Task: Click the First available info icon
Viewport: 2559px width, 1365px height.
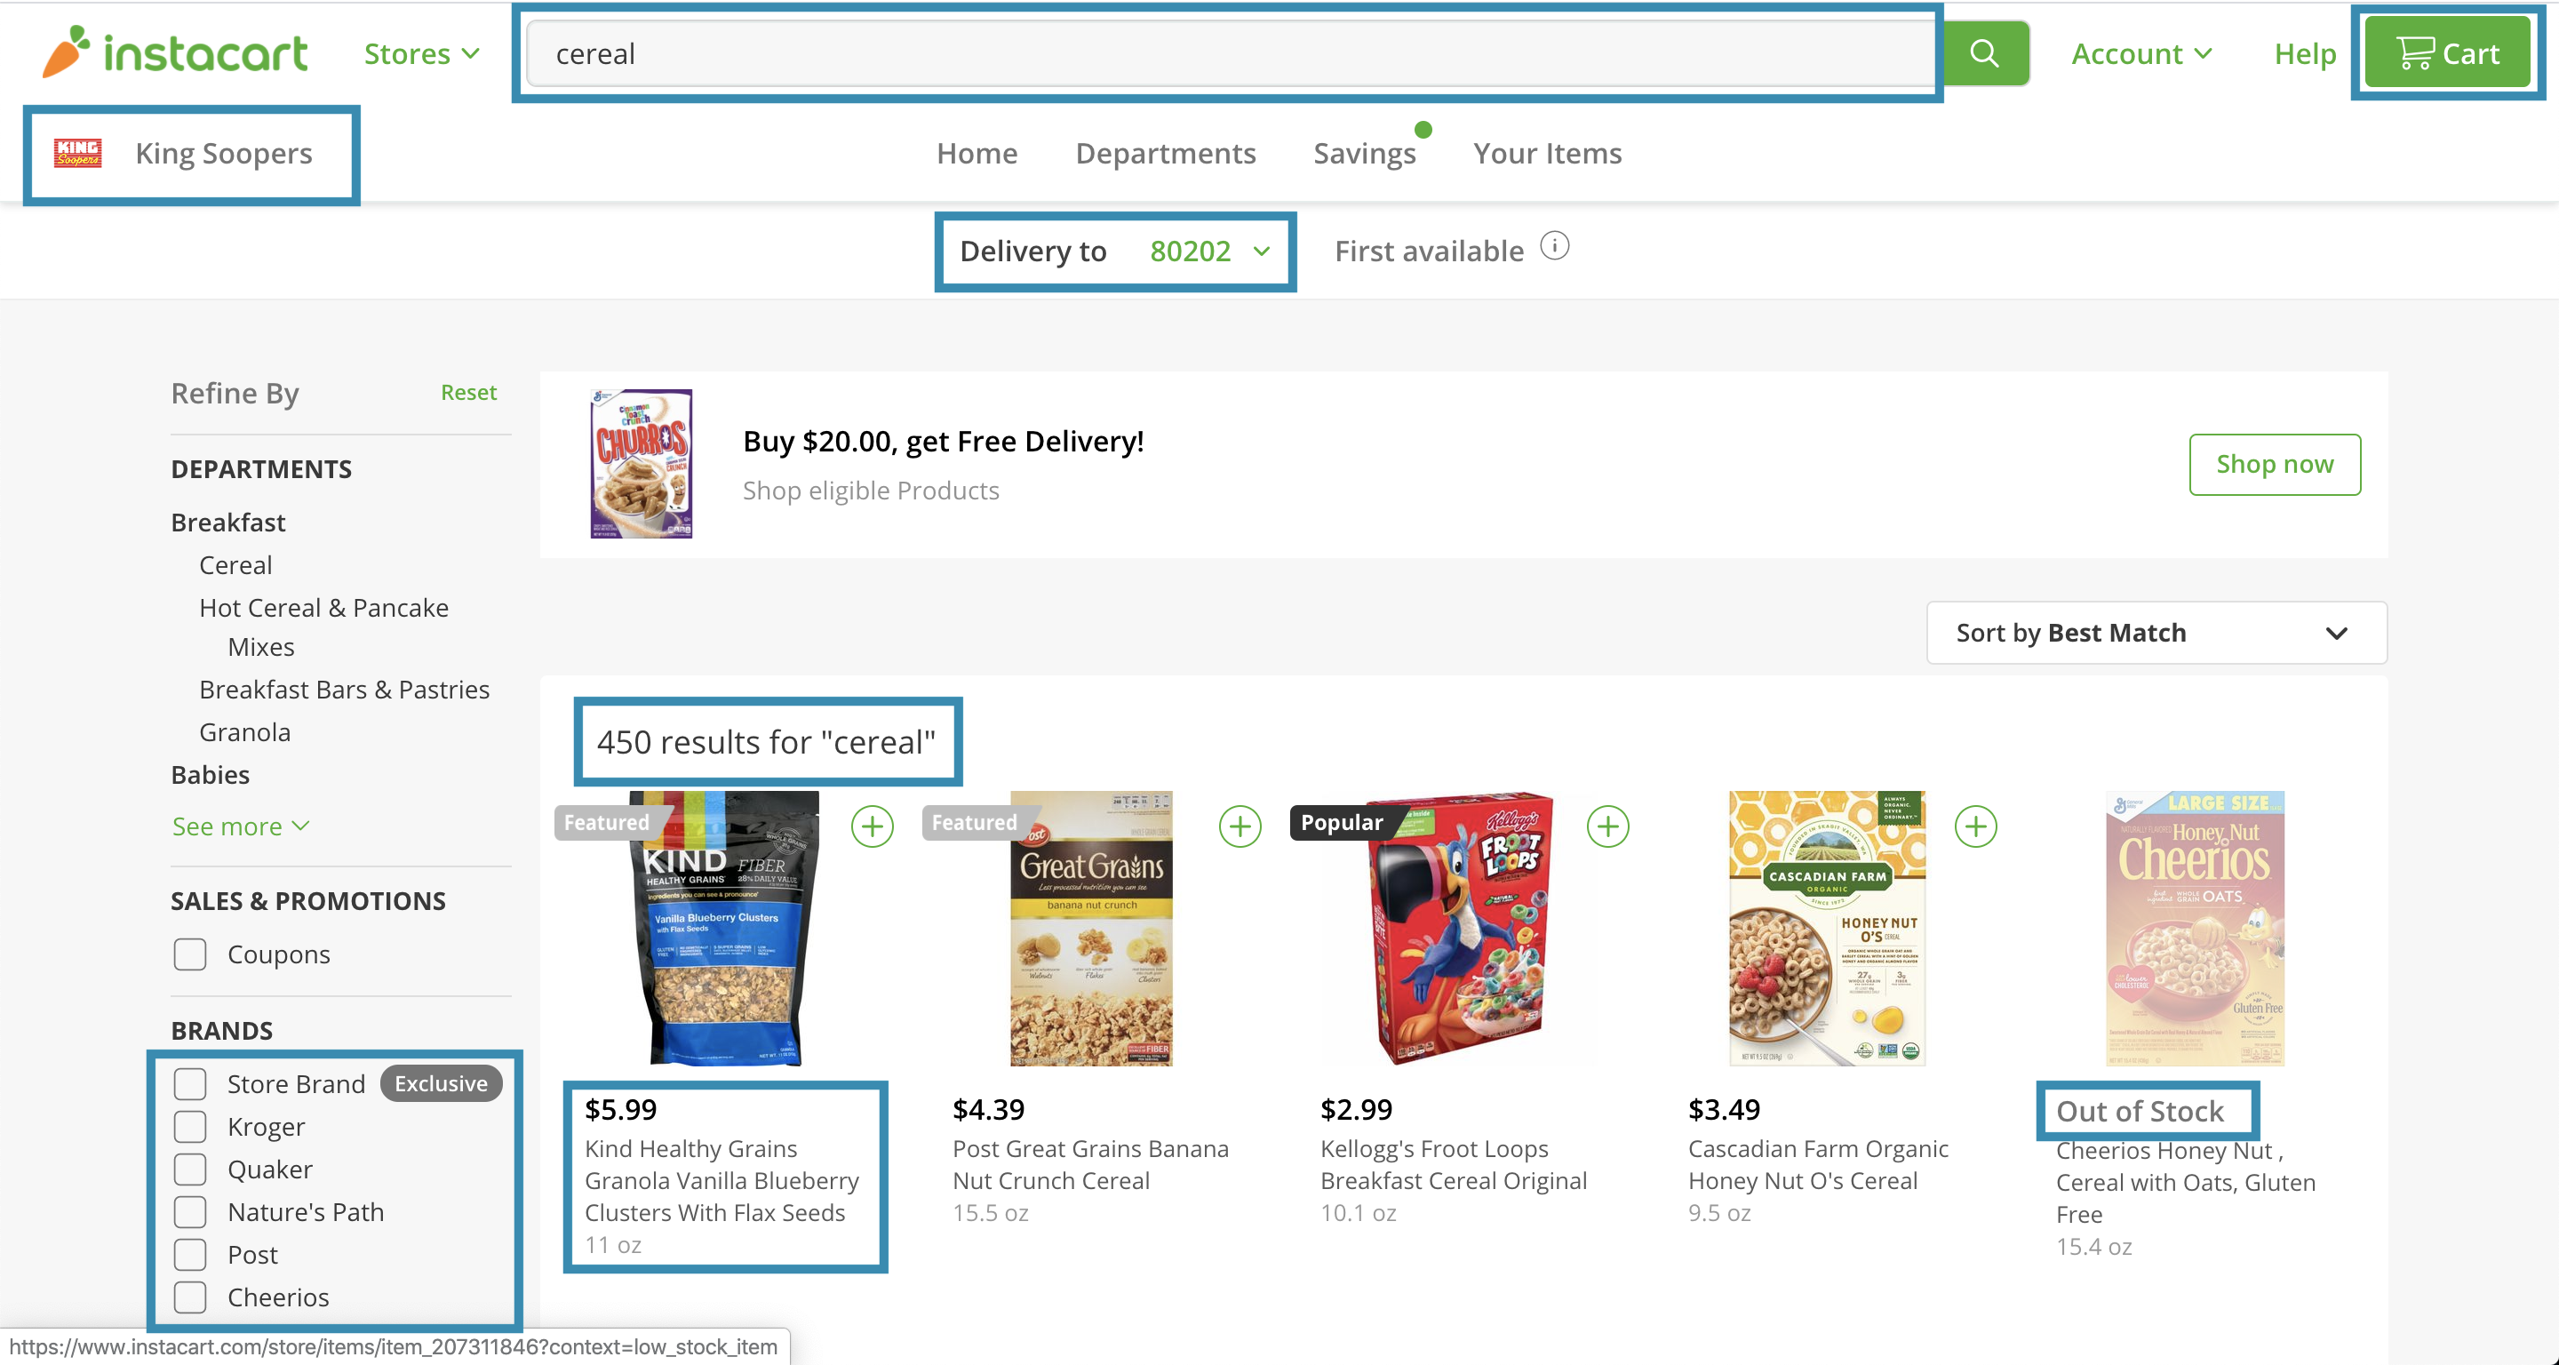Action: [1555, 245]
